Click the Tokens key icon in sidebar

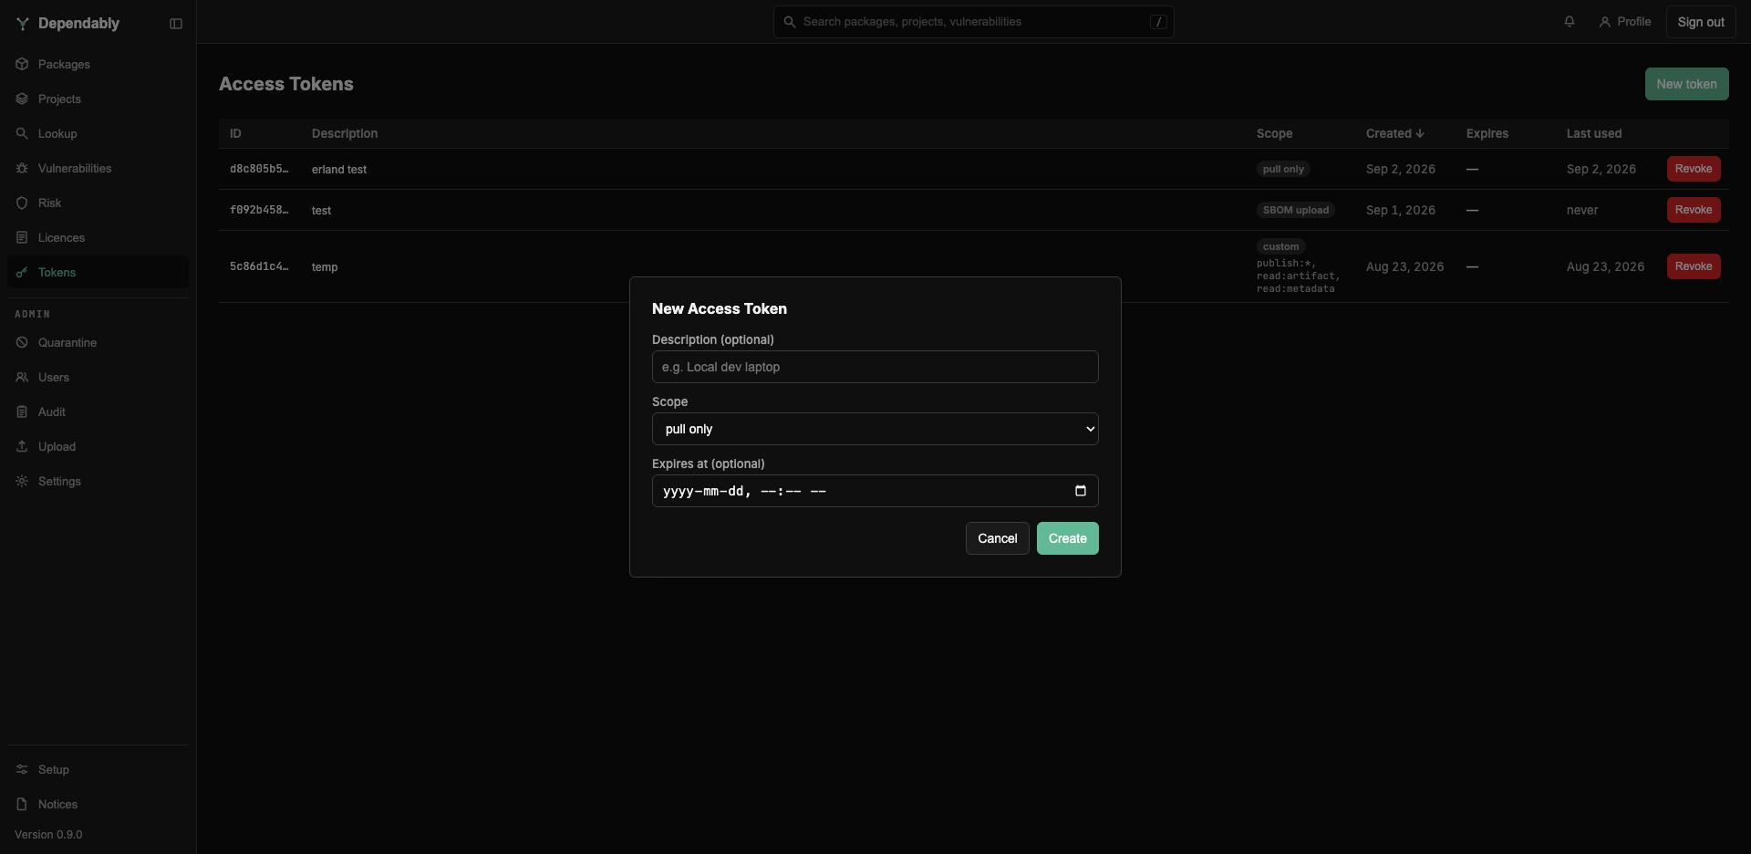pos(22,273)
